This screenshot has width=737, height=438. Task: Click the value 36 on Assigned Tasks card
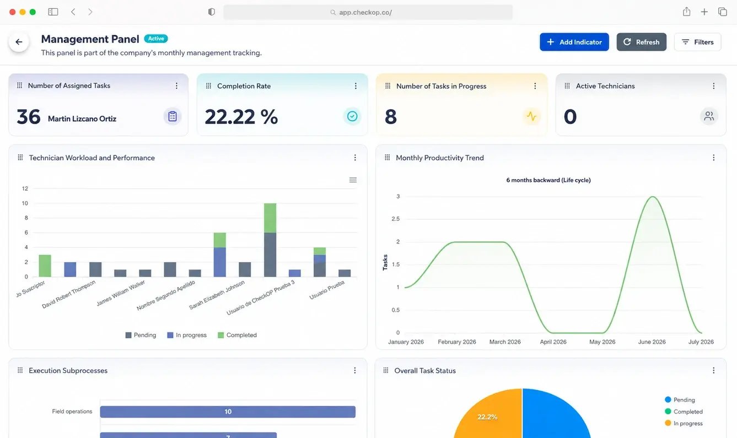29,117
